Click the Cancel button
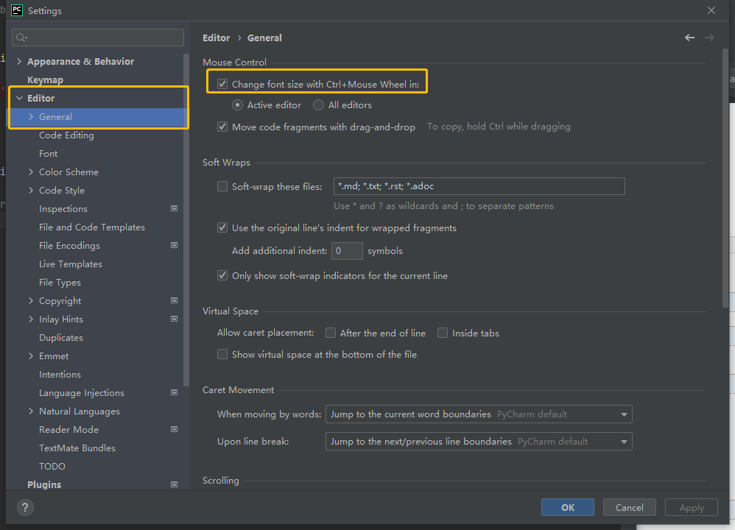The image size is (735, 530). point(629,507)
